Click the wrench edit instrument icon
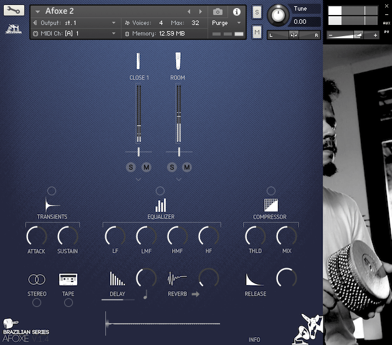This screenshot has width=392, height=345. tap(14, 11)
